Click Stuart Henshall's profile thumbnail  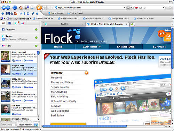click(x=6, y=56)
